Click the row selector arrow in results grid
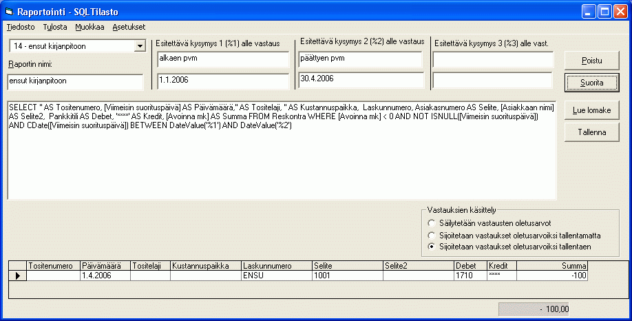 tap(17, 276)
